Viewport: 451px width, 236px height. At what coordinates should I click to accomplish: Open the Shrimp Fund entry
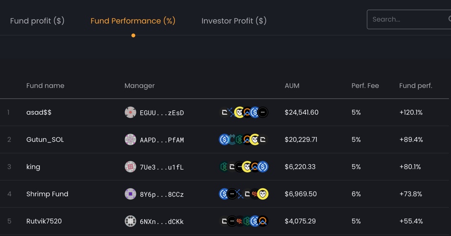[47, 194]
